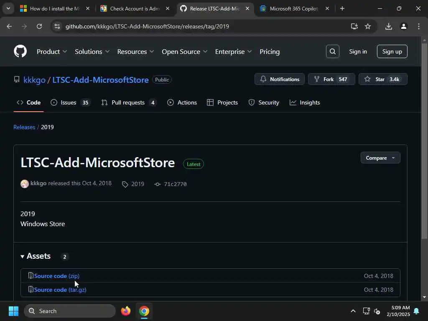Switch to the Microsoft 365 Copilot tab

pyautogui.click(x=294, y=8)
